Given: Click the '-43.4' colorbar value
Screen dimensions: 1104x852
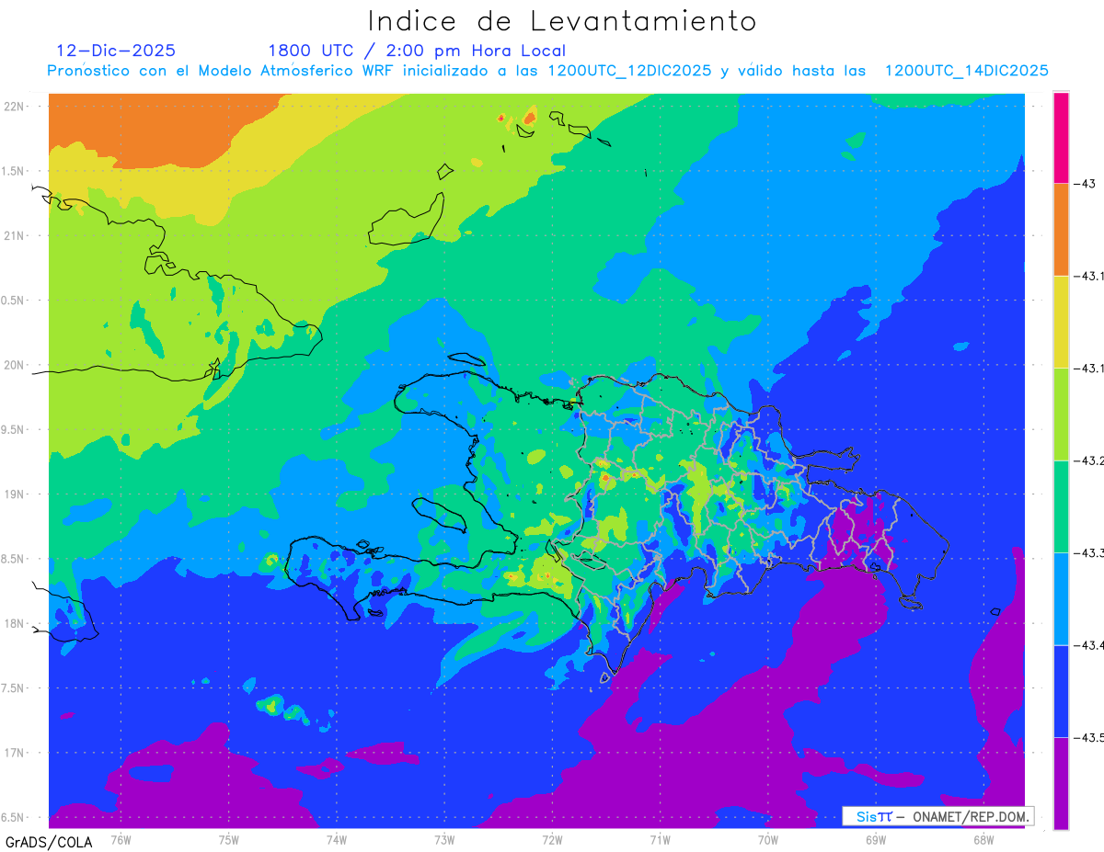Looking at the screenshot, I should tap(1088, 645).
